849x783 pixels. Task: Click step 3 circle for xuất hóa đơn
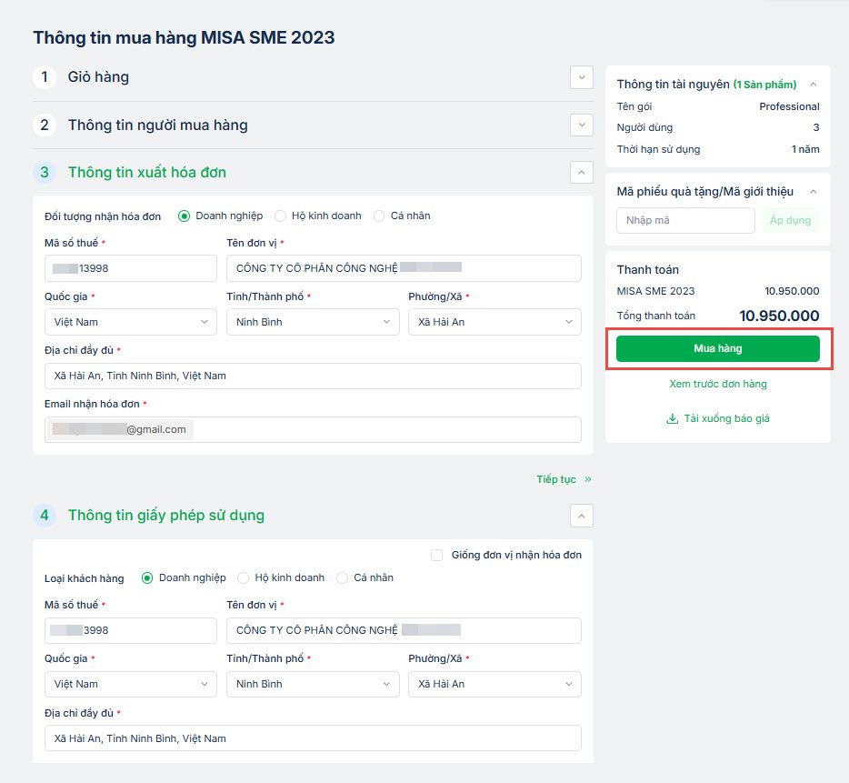[45, 172]
